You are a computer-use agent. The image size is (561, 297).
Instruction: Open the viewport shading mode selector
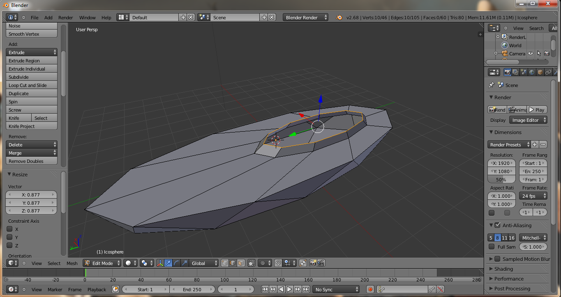pyautogui.click(x=131, y=263)
